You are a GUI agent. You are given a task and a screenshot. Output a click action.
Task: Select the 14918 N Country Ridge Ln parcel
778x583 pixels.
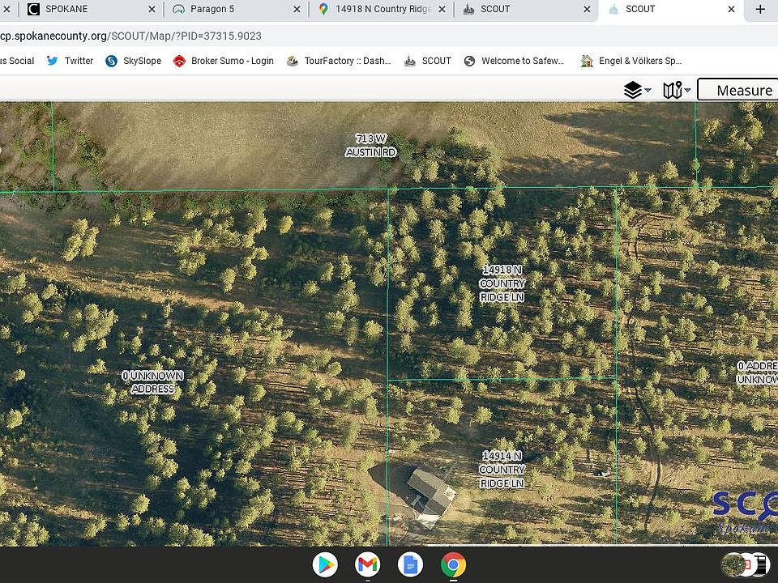tap(502, 283)
